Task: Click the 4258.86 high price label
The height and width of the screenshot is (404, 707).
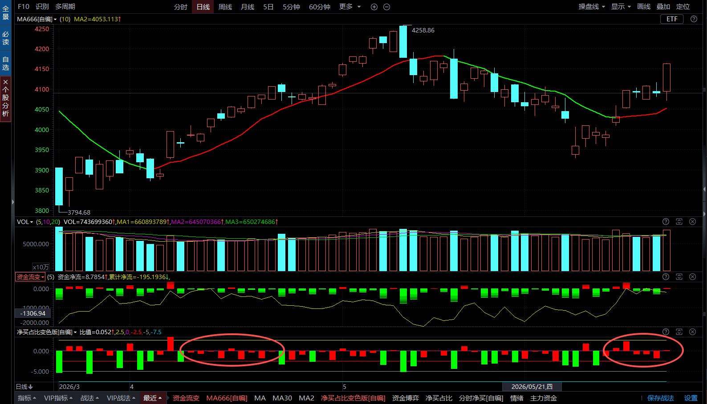Action: tap(423, 30)
